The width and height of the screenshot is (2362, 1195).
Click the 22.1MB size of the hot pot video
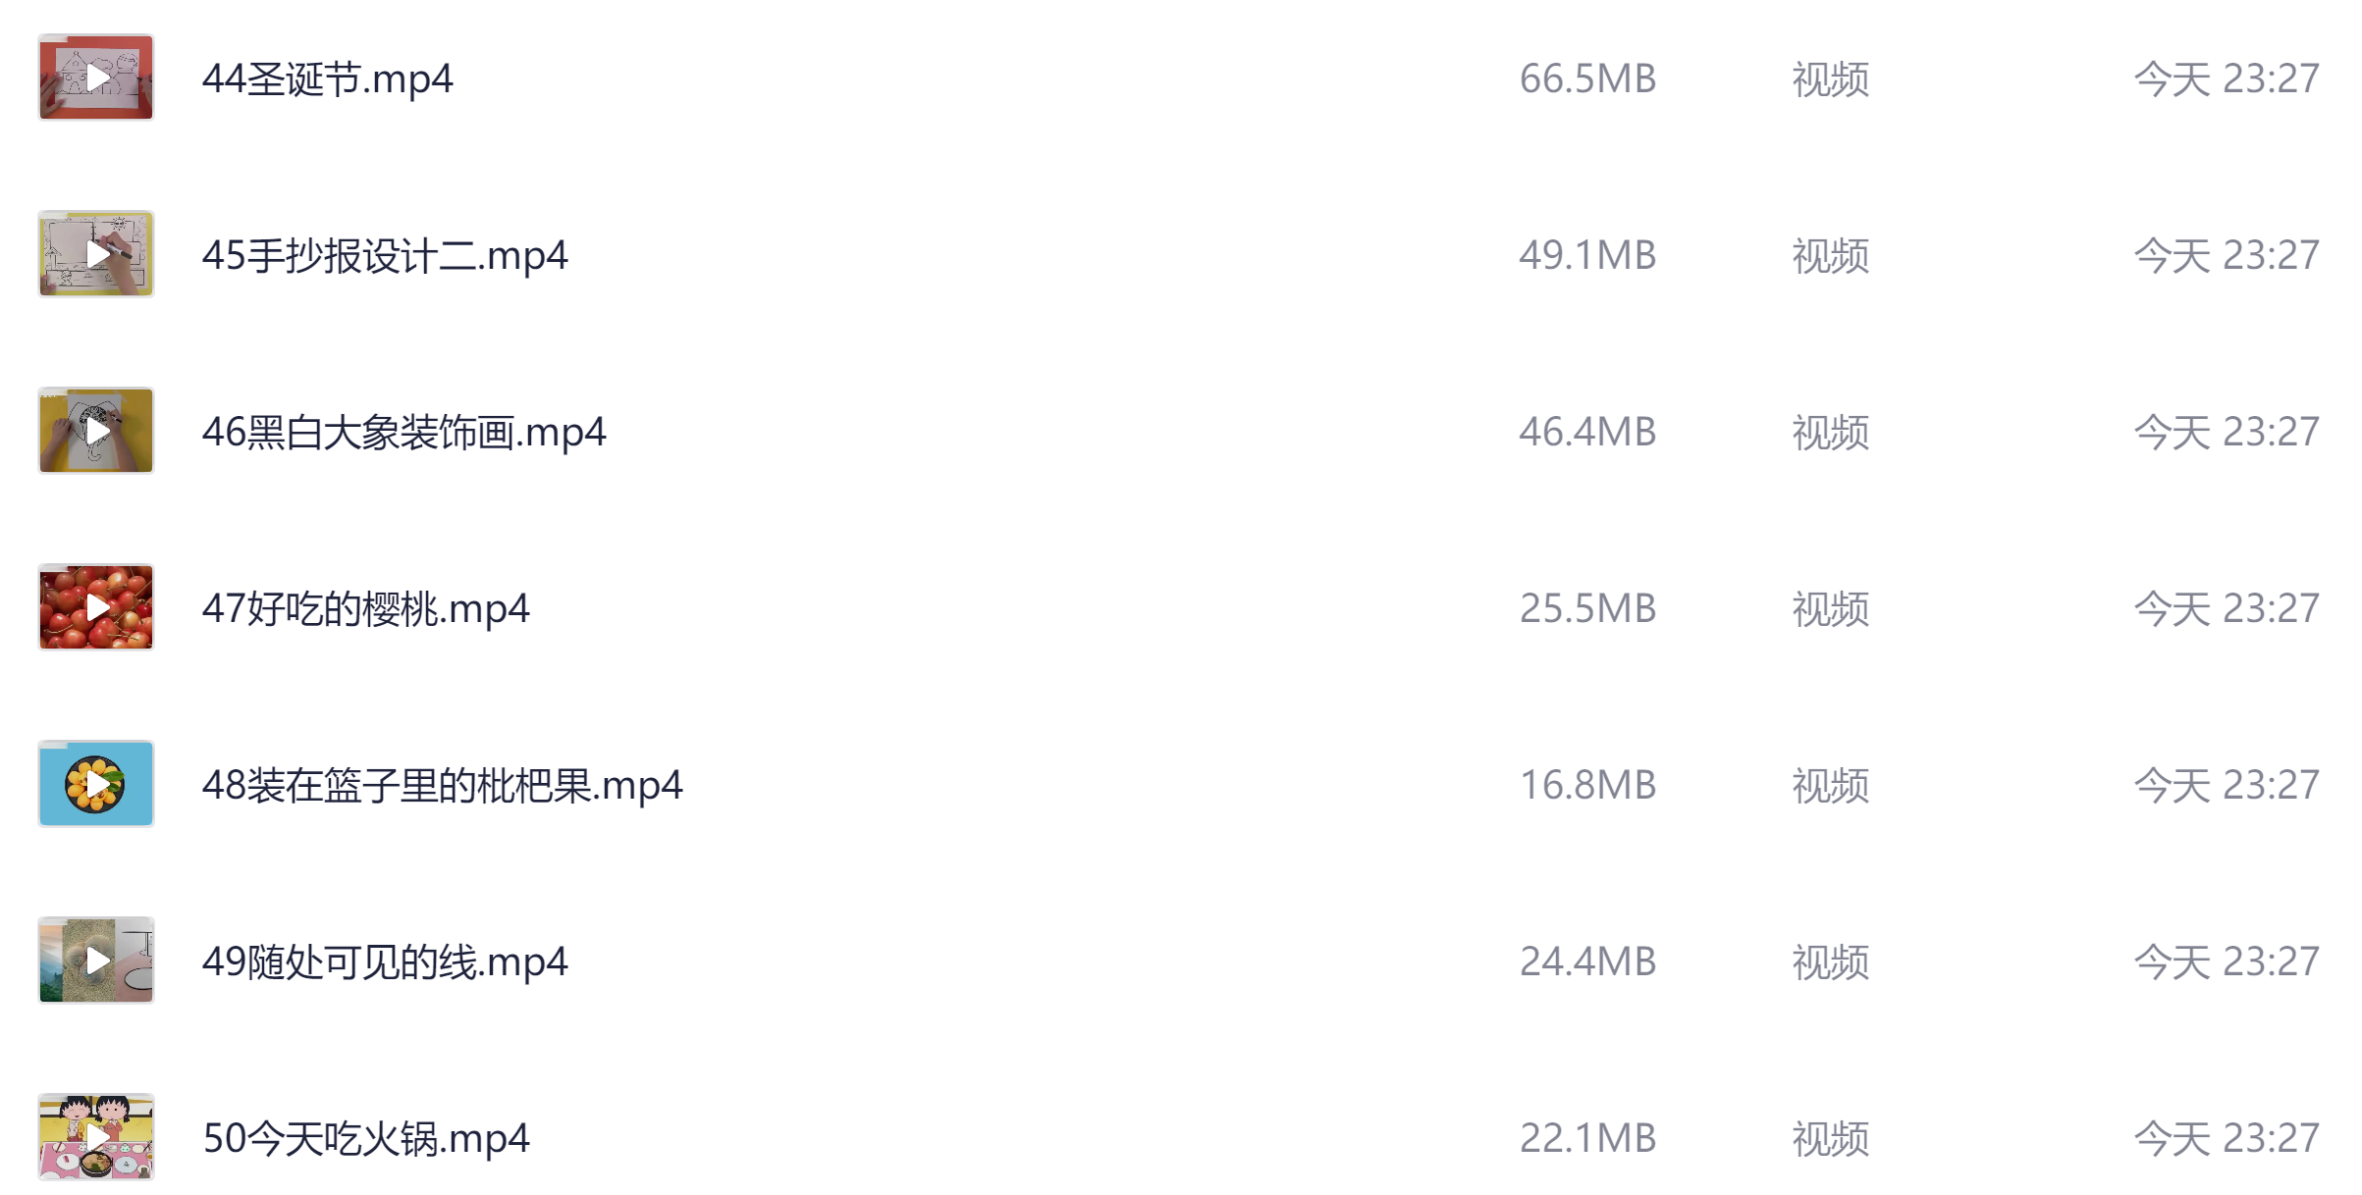pyautogui.click(x=1586, y=1138)
